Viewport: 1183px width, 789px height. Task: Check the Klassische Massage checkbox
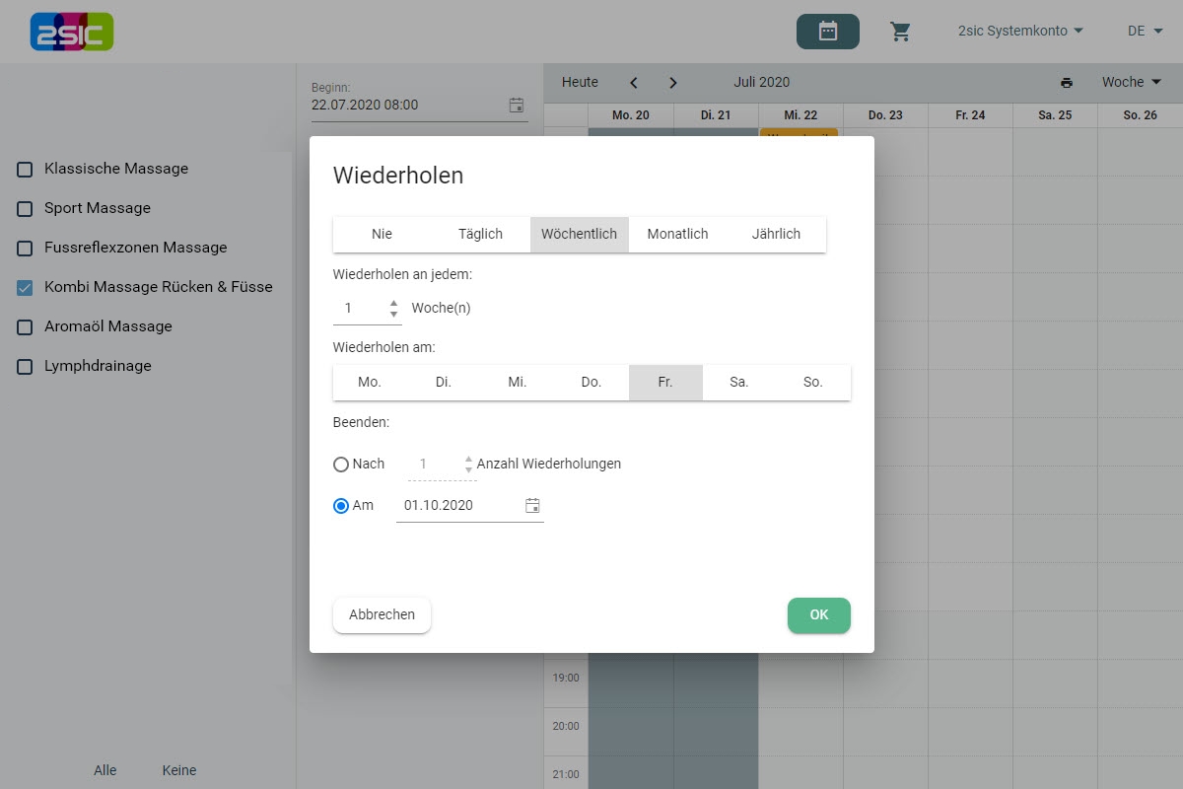coord(25,170)
